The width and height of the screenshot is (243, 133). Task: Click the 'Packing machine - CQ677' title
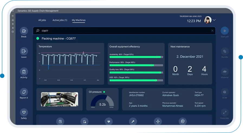point(59,39)
